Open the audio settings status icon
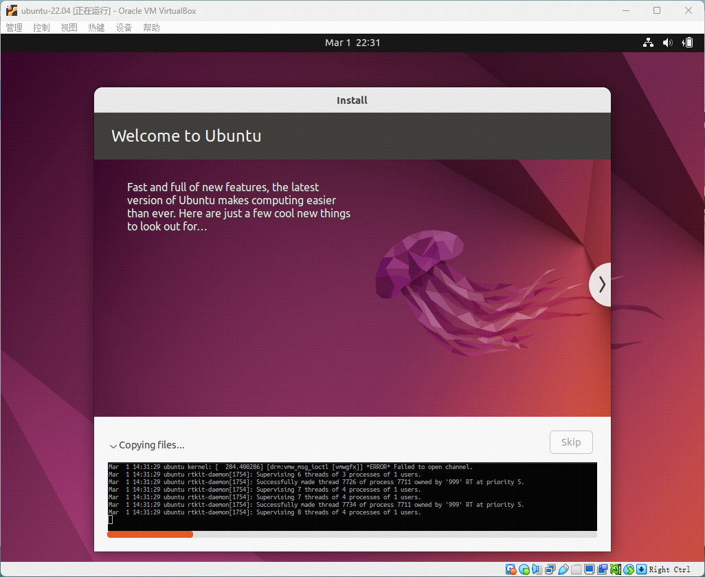The image size is (705, 577). pyautogui.click(x=537, y=569)
